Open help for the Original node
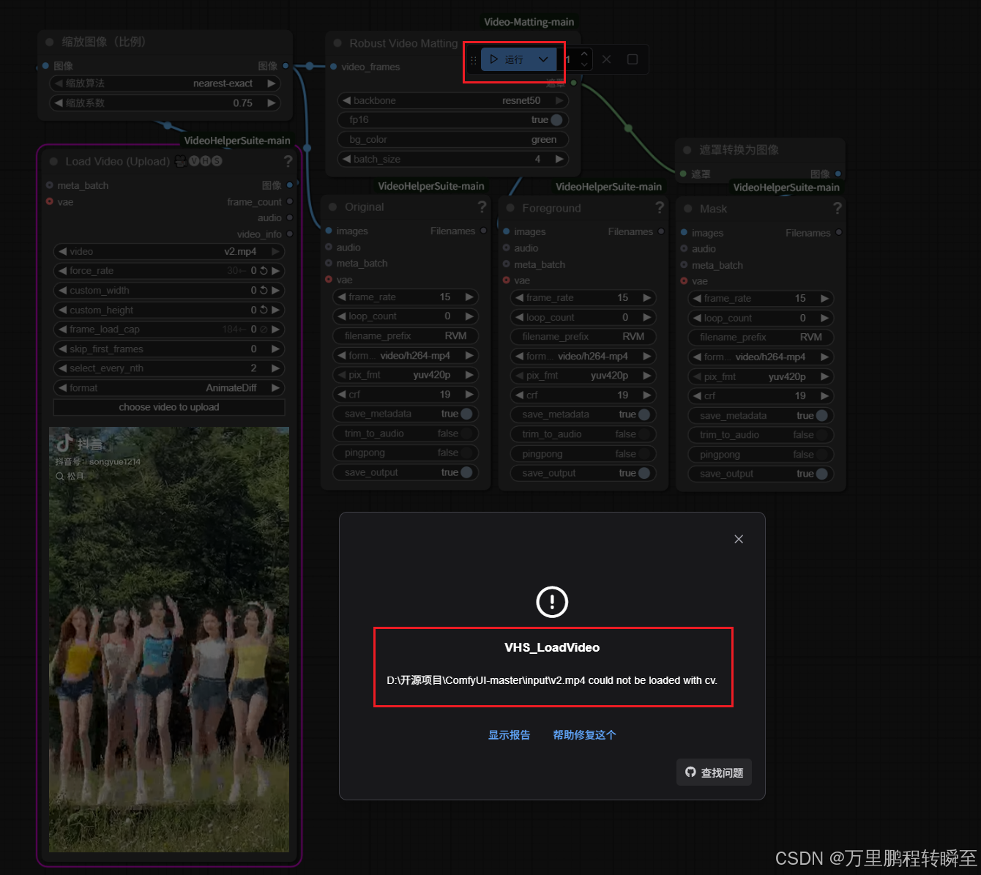The width and height of the screenshot is (981, 875). tap(482, 207)
